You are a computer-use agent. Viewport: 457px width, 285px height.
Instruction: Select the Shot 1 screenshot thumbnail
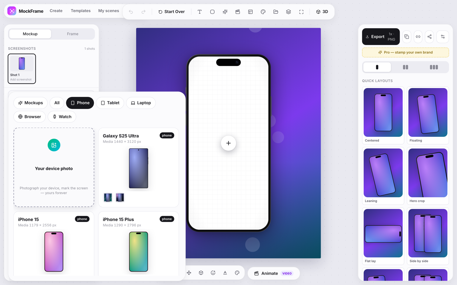point(22,69)
